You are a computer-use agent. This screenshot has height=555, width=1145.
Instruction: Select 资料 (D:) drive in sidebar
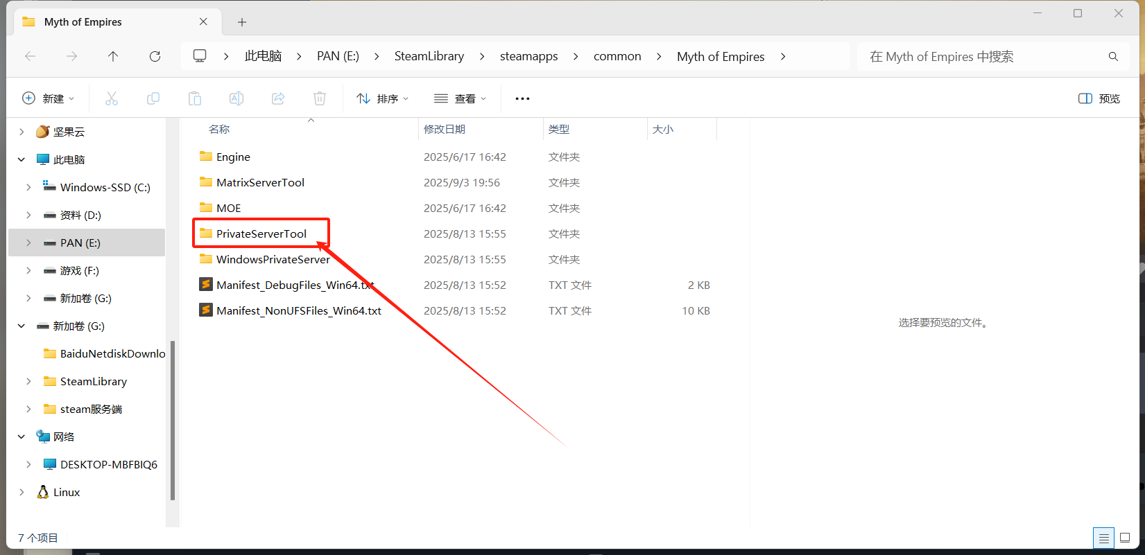[72, 215]
